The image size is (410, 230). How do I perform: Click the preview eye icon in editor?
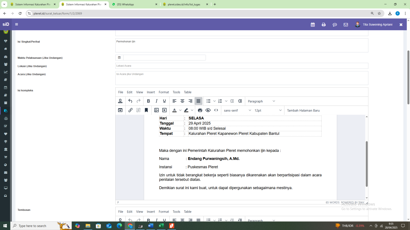208,110
